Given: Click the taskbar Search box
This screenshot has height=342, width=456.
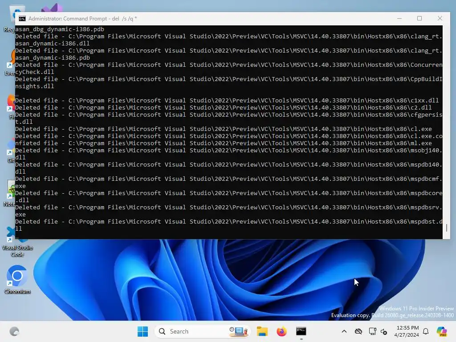Looking at the screenshot, I should (x=203, y=331).
